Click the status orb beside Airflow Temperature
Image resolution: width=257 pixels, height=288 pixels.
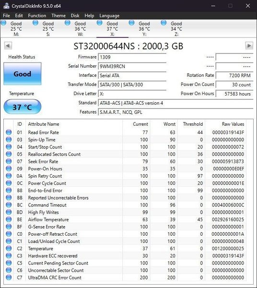pos(9,219)
